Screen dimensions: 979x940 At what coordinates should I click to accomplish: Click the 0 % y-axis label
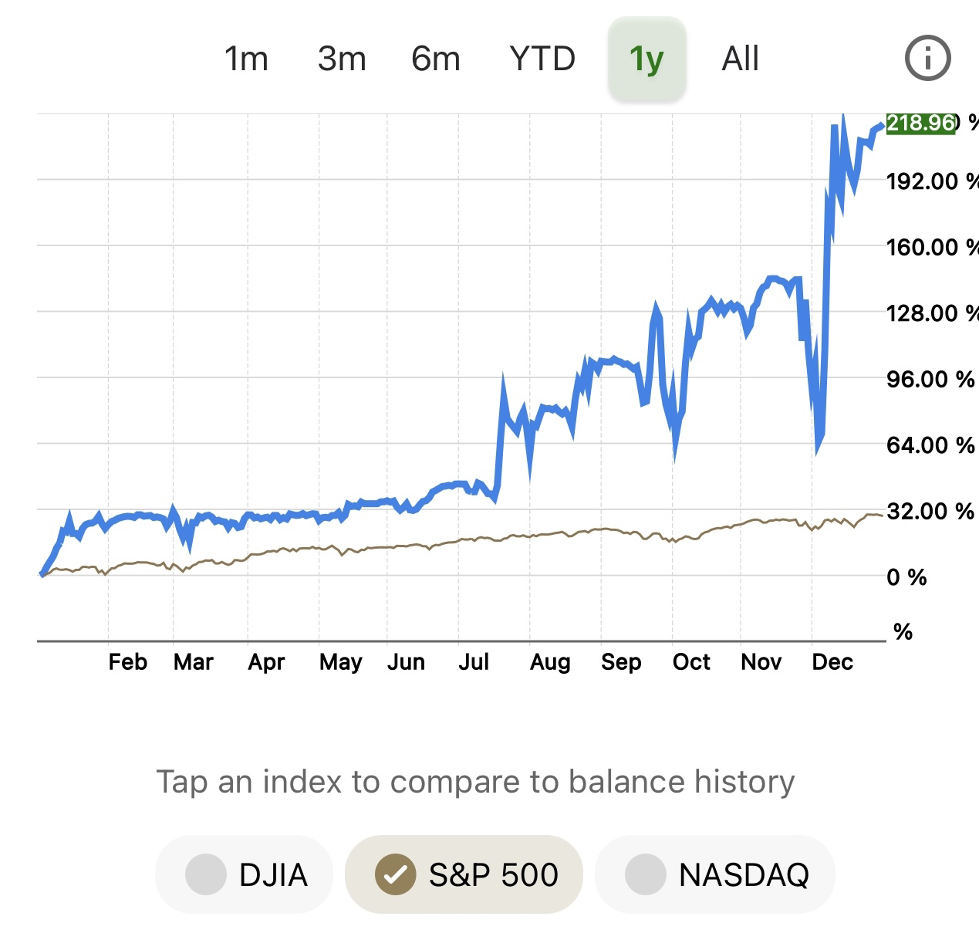(x=906, y=577)
